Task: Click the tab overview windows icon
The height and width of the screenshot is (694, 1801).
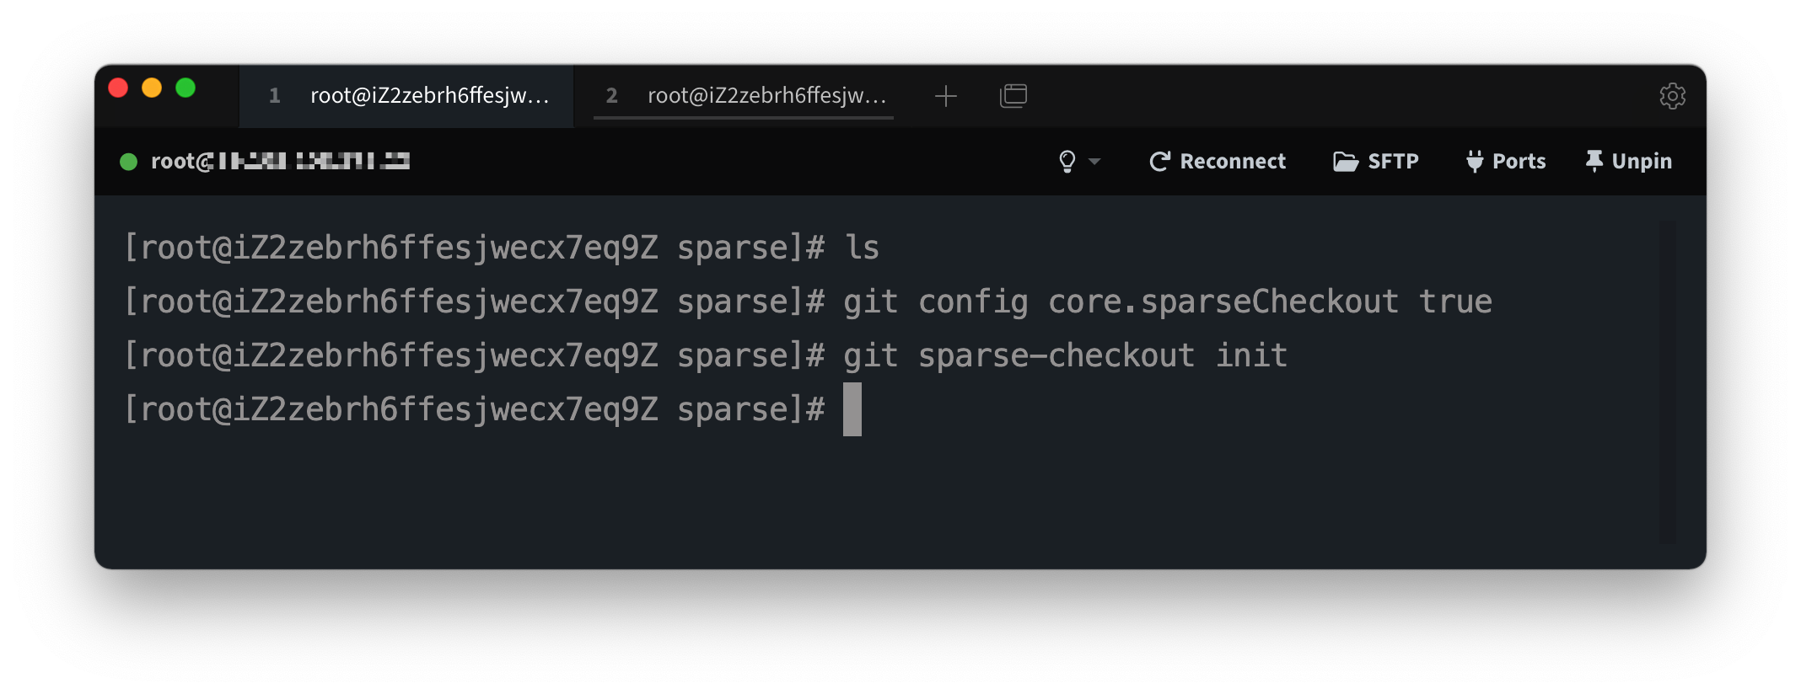Action: click(x=1013, y=96)
